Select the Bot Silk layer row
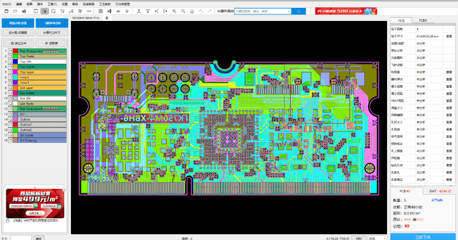This screenshot has width=458, height=240. pyautogui.click(x=42, y=98)
